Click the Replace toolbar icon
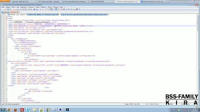The height and width of the screenshot is (112, 200). (x=37, y=9)
